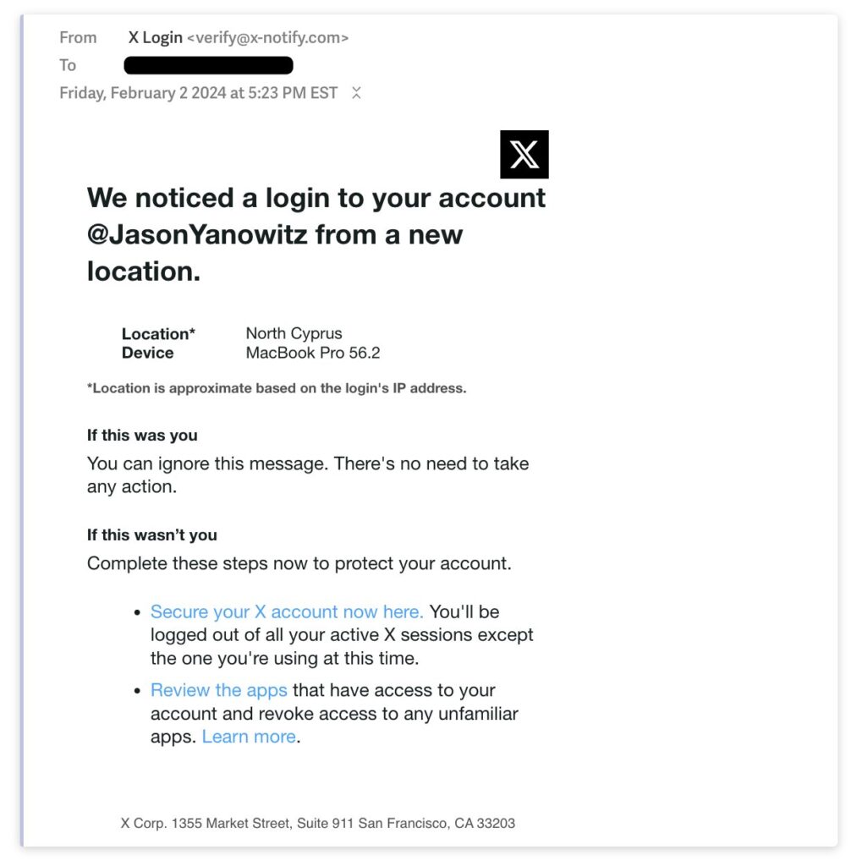Click the 'North Cyprus' location value
Screen dimensions: 862x866
[294, 333]
